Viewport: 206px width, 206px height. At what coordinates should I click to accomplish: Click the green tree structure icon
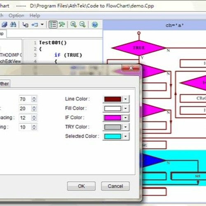point(62,25)
